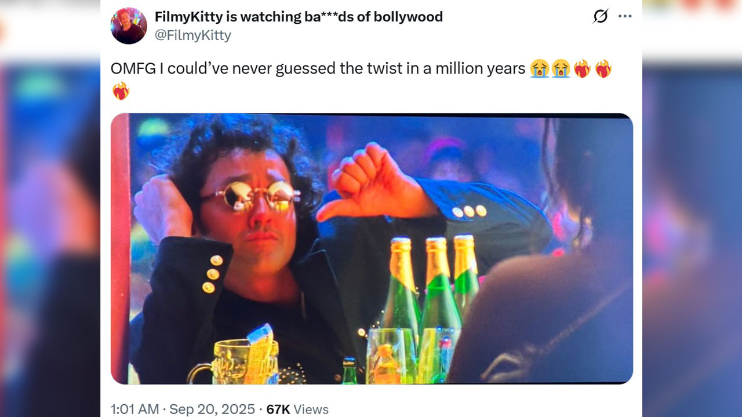Click the tweet text about the twist
Screen dimensions: 742x417
318,69
